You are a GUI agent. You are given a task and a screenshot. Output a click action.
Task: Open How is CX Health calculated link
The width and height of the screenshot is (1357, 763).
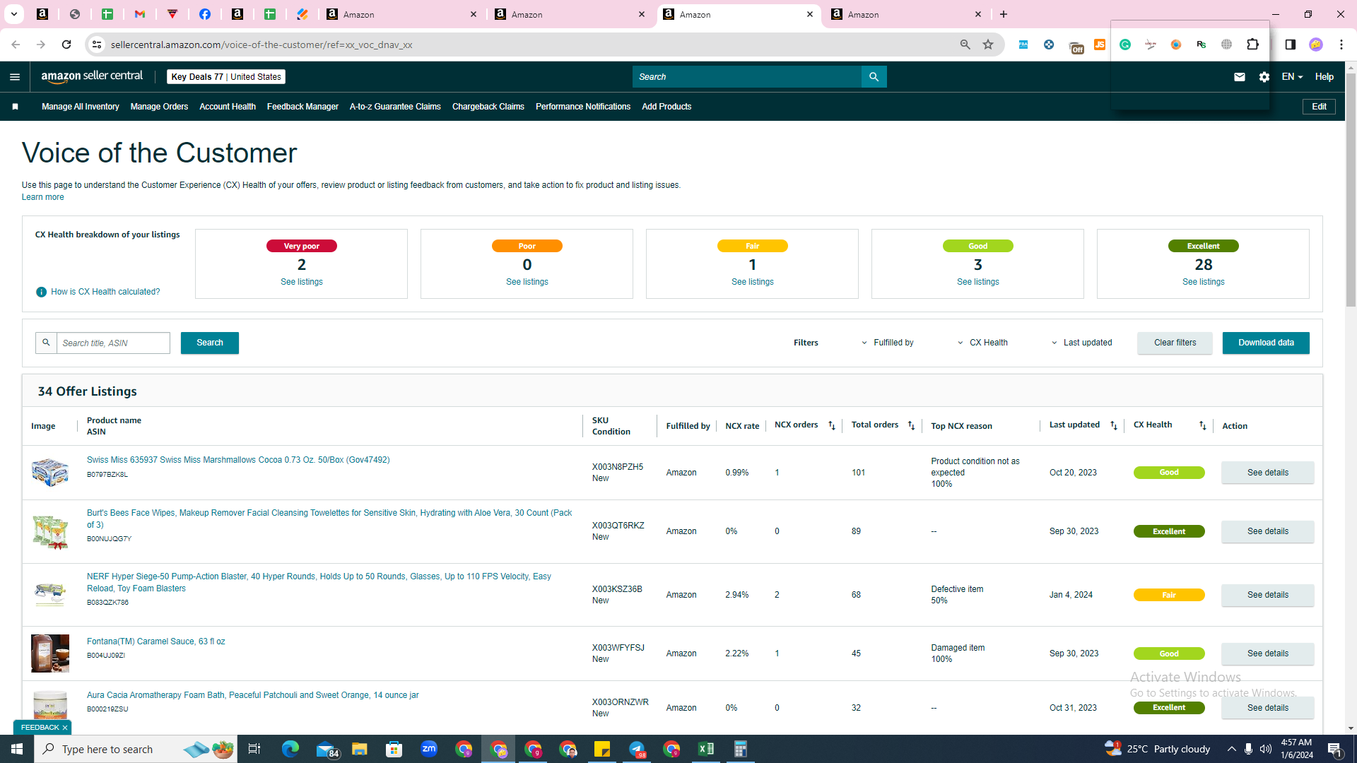click(105, 292)
